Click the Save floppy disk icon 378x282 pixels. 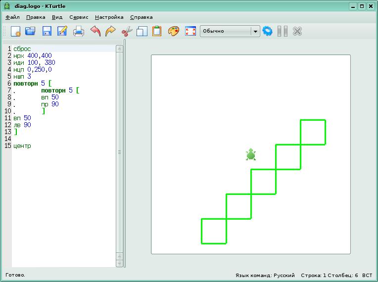[x=47, y=31]
